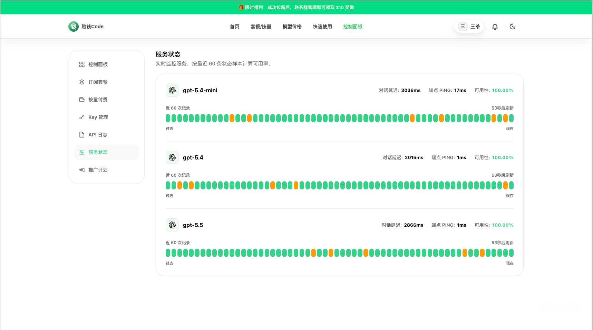Click gpt-5.5 53秒后刷新 countdown
The image size is (593, 330).
tap(503, 243)
